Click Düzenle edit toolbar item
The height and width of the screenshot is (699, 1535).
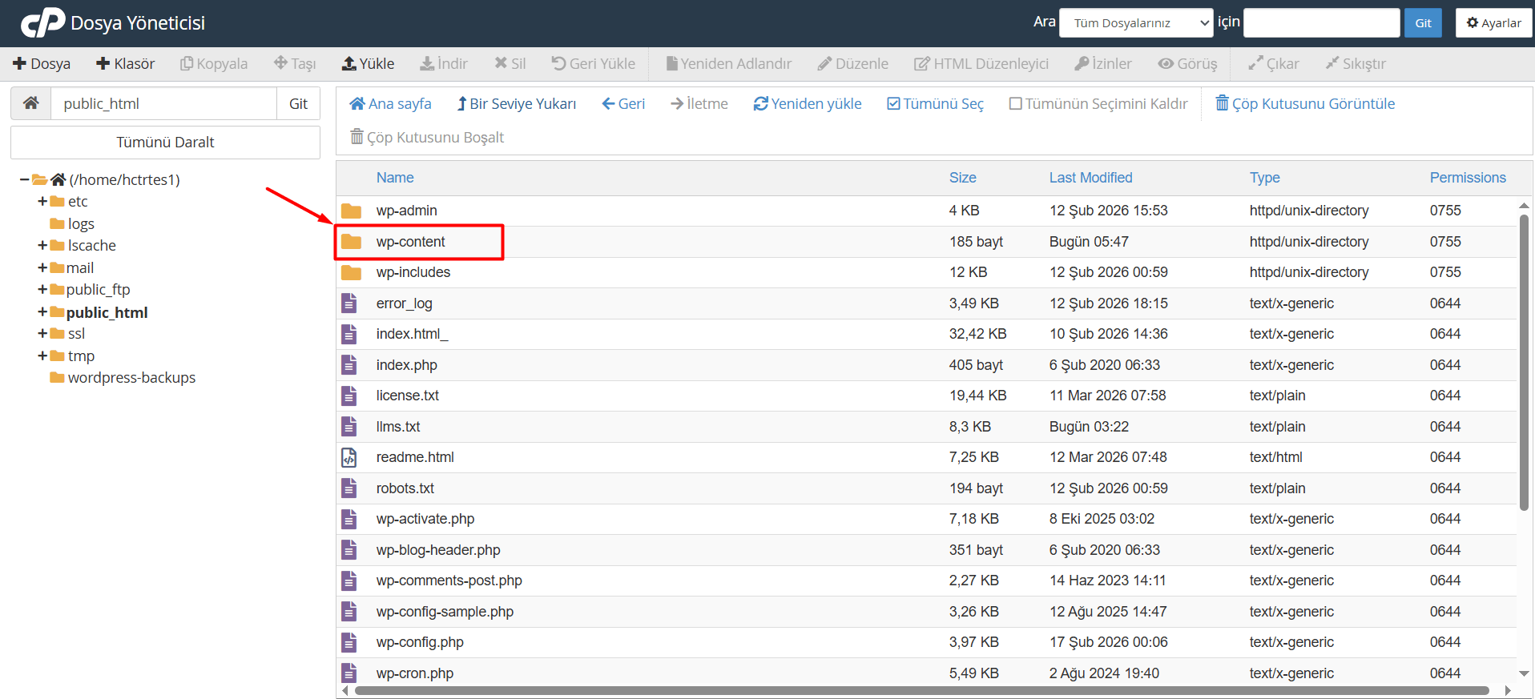(x=853, y=63)
